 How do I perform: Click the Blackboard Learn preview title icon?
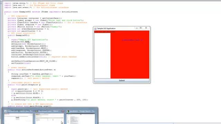(x=37, y=111)
